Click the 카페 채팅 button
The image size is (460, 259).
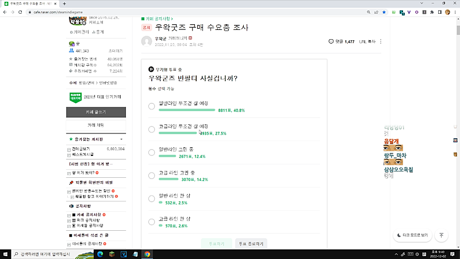click(x=96, y=125)
